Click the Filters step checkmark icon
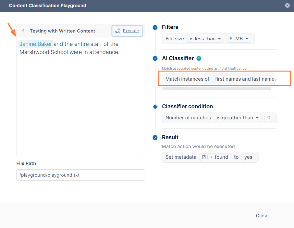Image resolution: width=294 pixels, height=228 pixels. tap(155, 27)
